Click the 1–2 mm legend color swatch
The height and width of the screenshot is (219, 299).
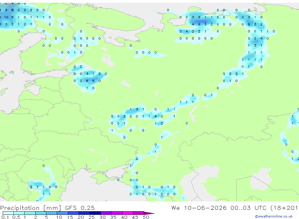(30, 213)
